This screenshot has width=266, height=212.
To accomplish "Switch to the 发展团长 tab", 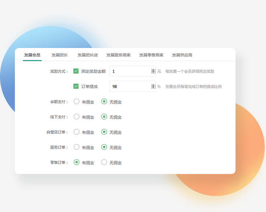I will (x=59, y=55).
